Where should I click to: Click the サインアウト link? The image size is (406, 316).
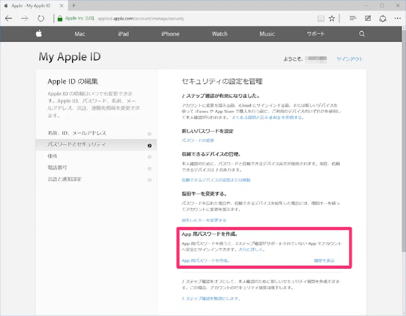click(x=350, y=59)
